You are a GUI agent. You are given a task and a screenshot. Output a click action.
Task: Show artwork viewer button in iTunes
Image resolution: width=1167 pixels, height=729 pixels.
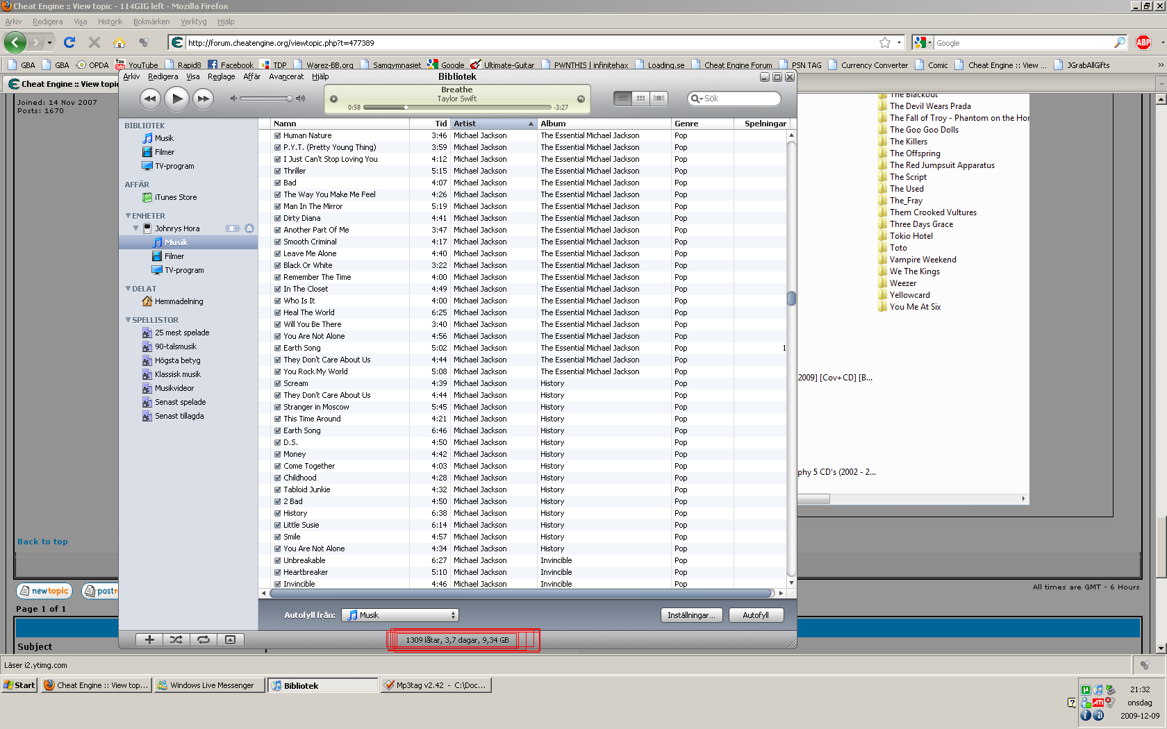pos(231,639)
